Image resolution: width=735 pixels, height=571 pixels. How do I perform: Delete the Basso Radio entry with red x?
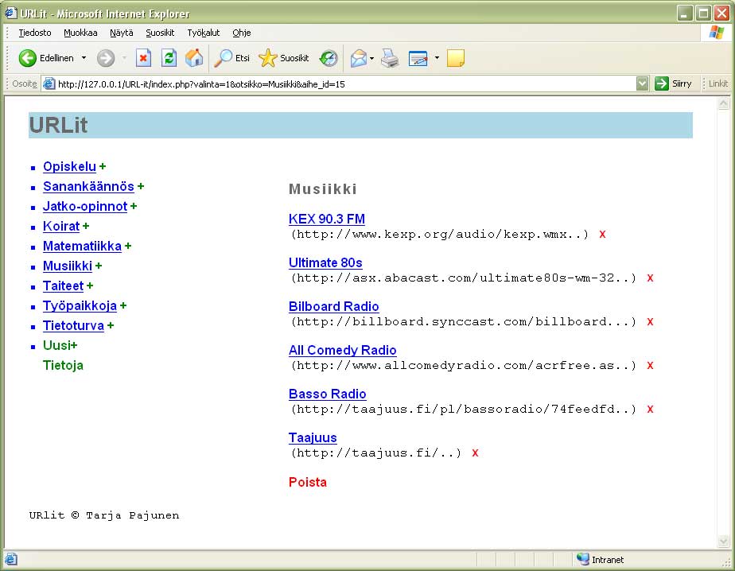(650, 410)
